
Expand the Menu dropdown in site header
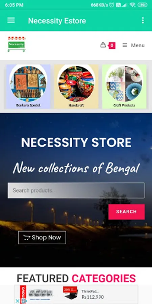tap(133, 45)
